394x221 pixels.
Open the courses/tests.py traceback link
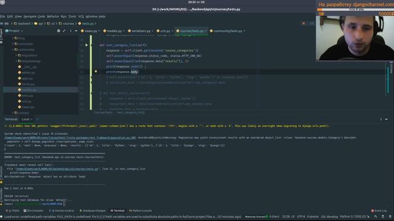pyautogui.click(x=57, y=169)
